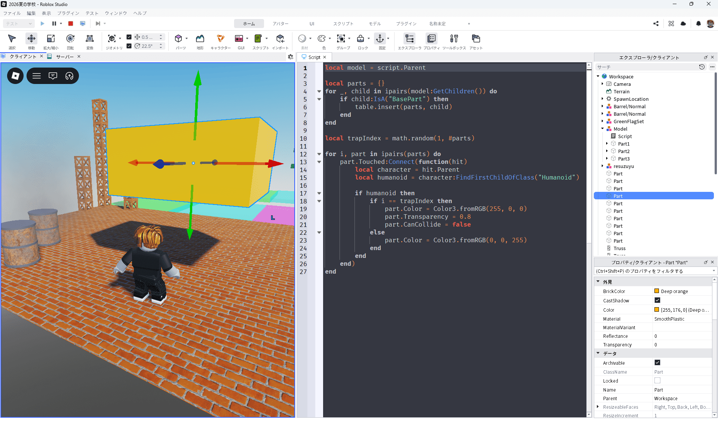Click the Color property orange swatch

click(657, 309)
